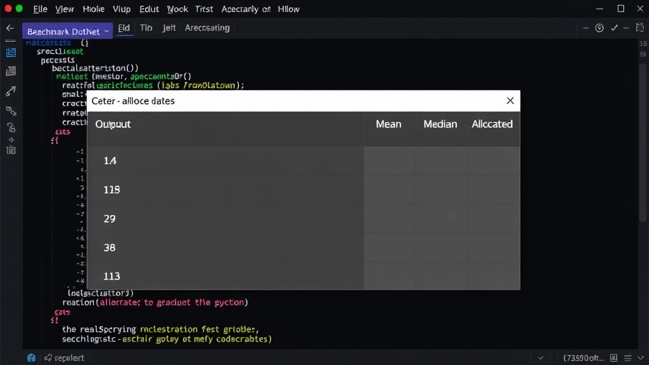
Task: Open the Elle menu
Action: 40,9
